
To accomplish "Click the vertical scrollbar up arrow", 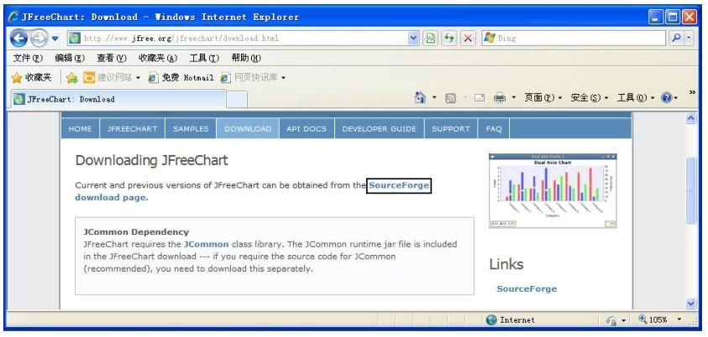I will pyautogui.click(x=691, y=118).
